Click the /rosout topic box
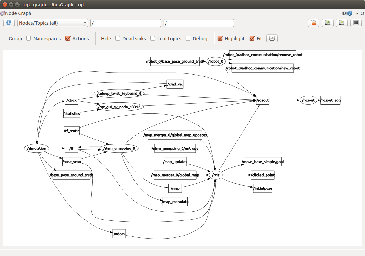 pyautogui.click(x=263, y=100)
